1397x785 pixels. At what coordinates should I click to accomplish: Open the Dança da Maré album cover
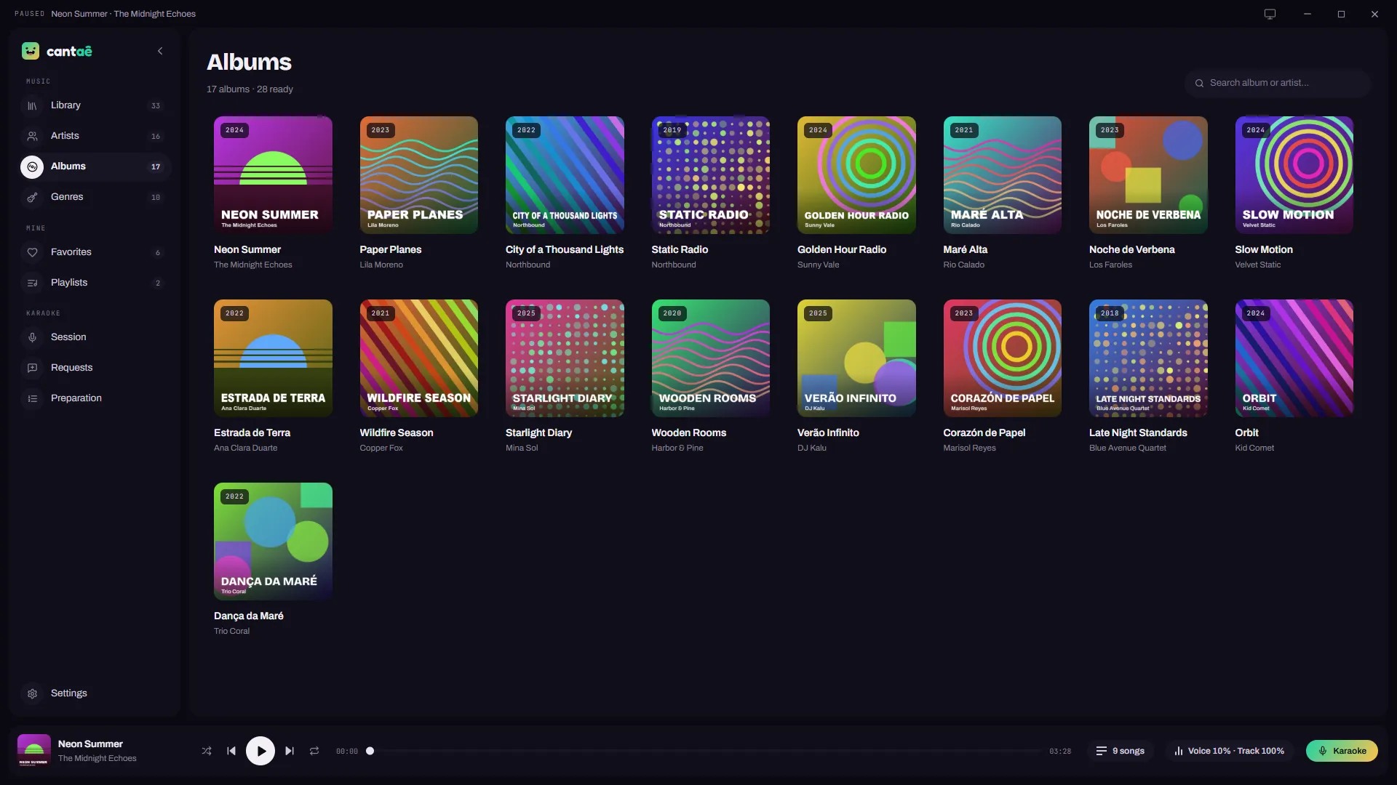click(273, 542)
